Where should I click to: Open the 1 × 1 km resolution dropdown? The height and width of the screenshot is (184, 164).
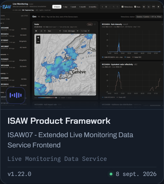85,31
